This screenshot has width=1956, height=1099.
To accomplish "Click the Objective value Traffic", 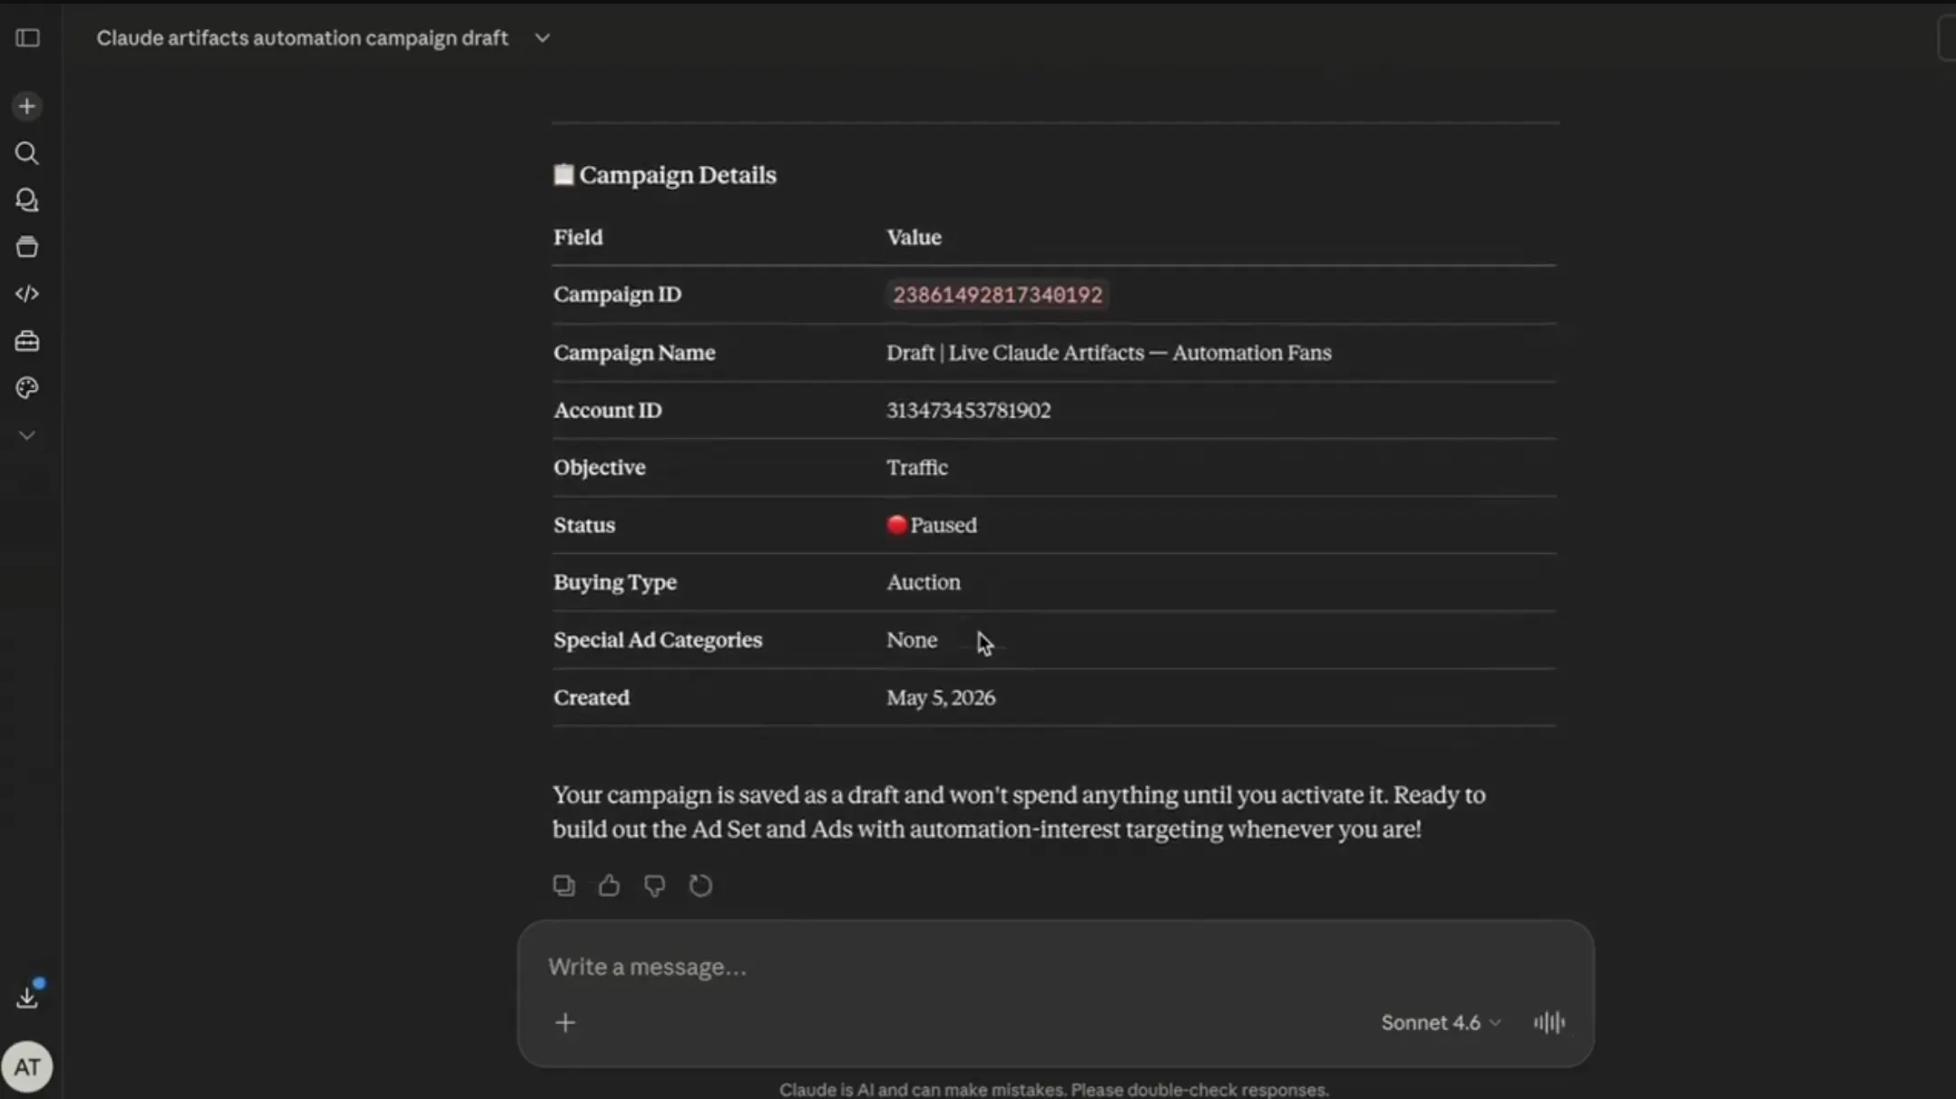I will [x=917, y=467].
